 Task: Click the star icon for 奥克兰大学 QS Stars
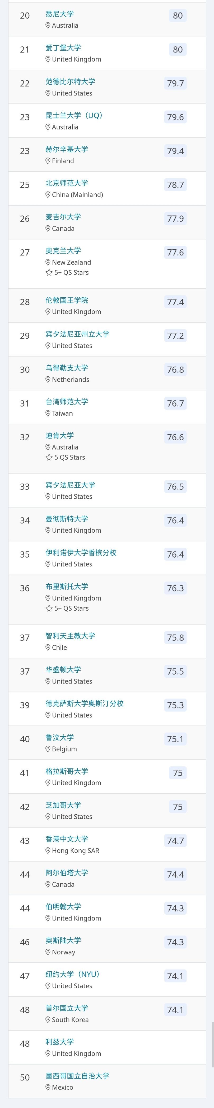49,272
